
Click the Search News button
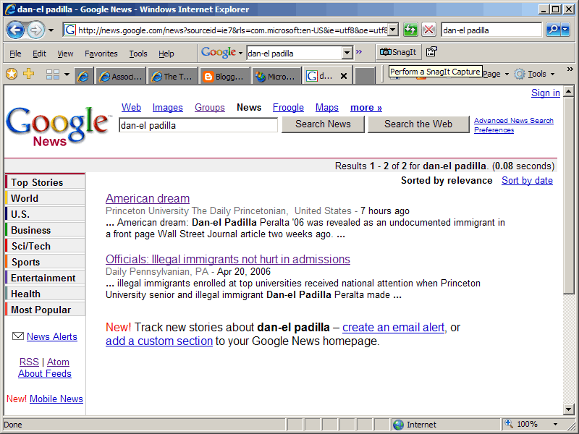[x=323, y=124]
